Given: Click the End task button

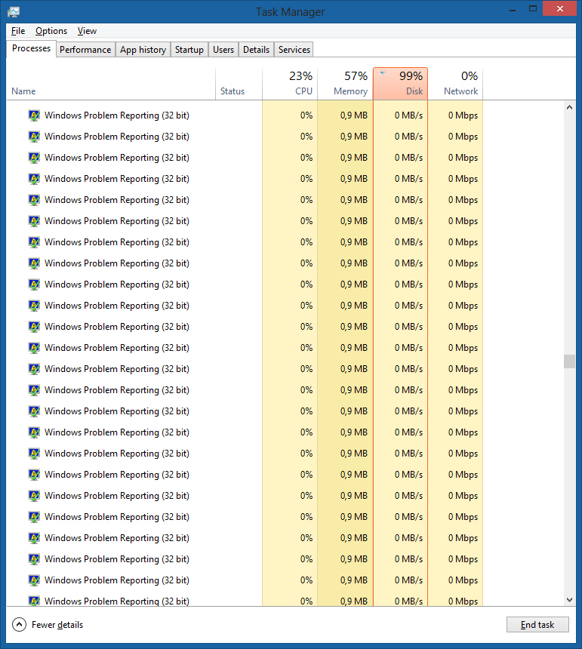Looking at the screenshot, I should 537,625.
